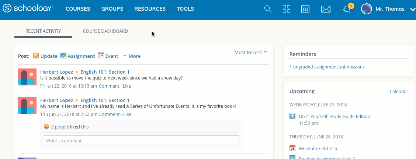The height and width of the screenshot is (159, 416).
Task: Post a new Assignment
Action: [78, 56]
